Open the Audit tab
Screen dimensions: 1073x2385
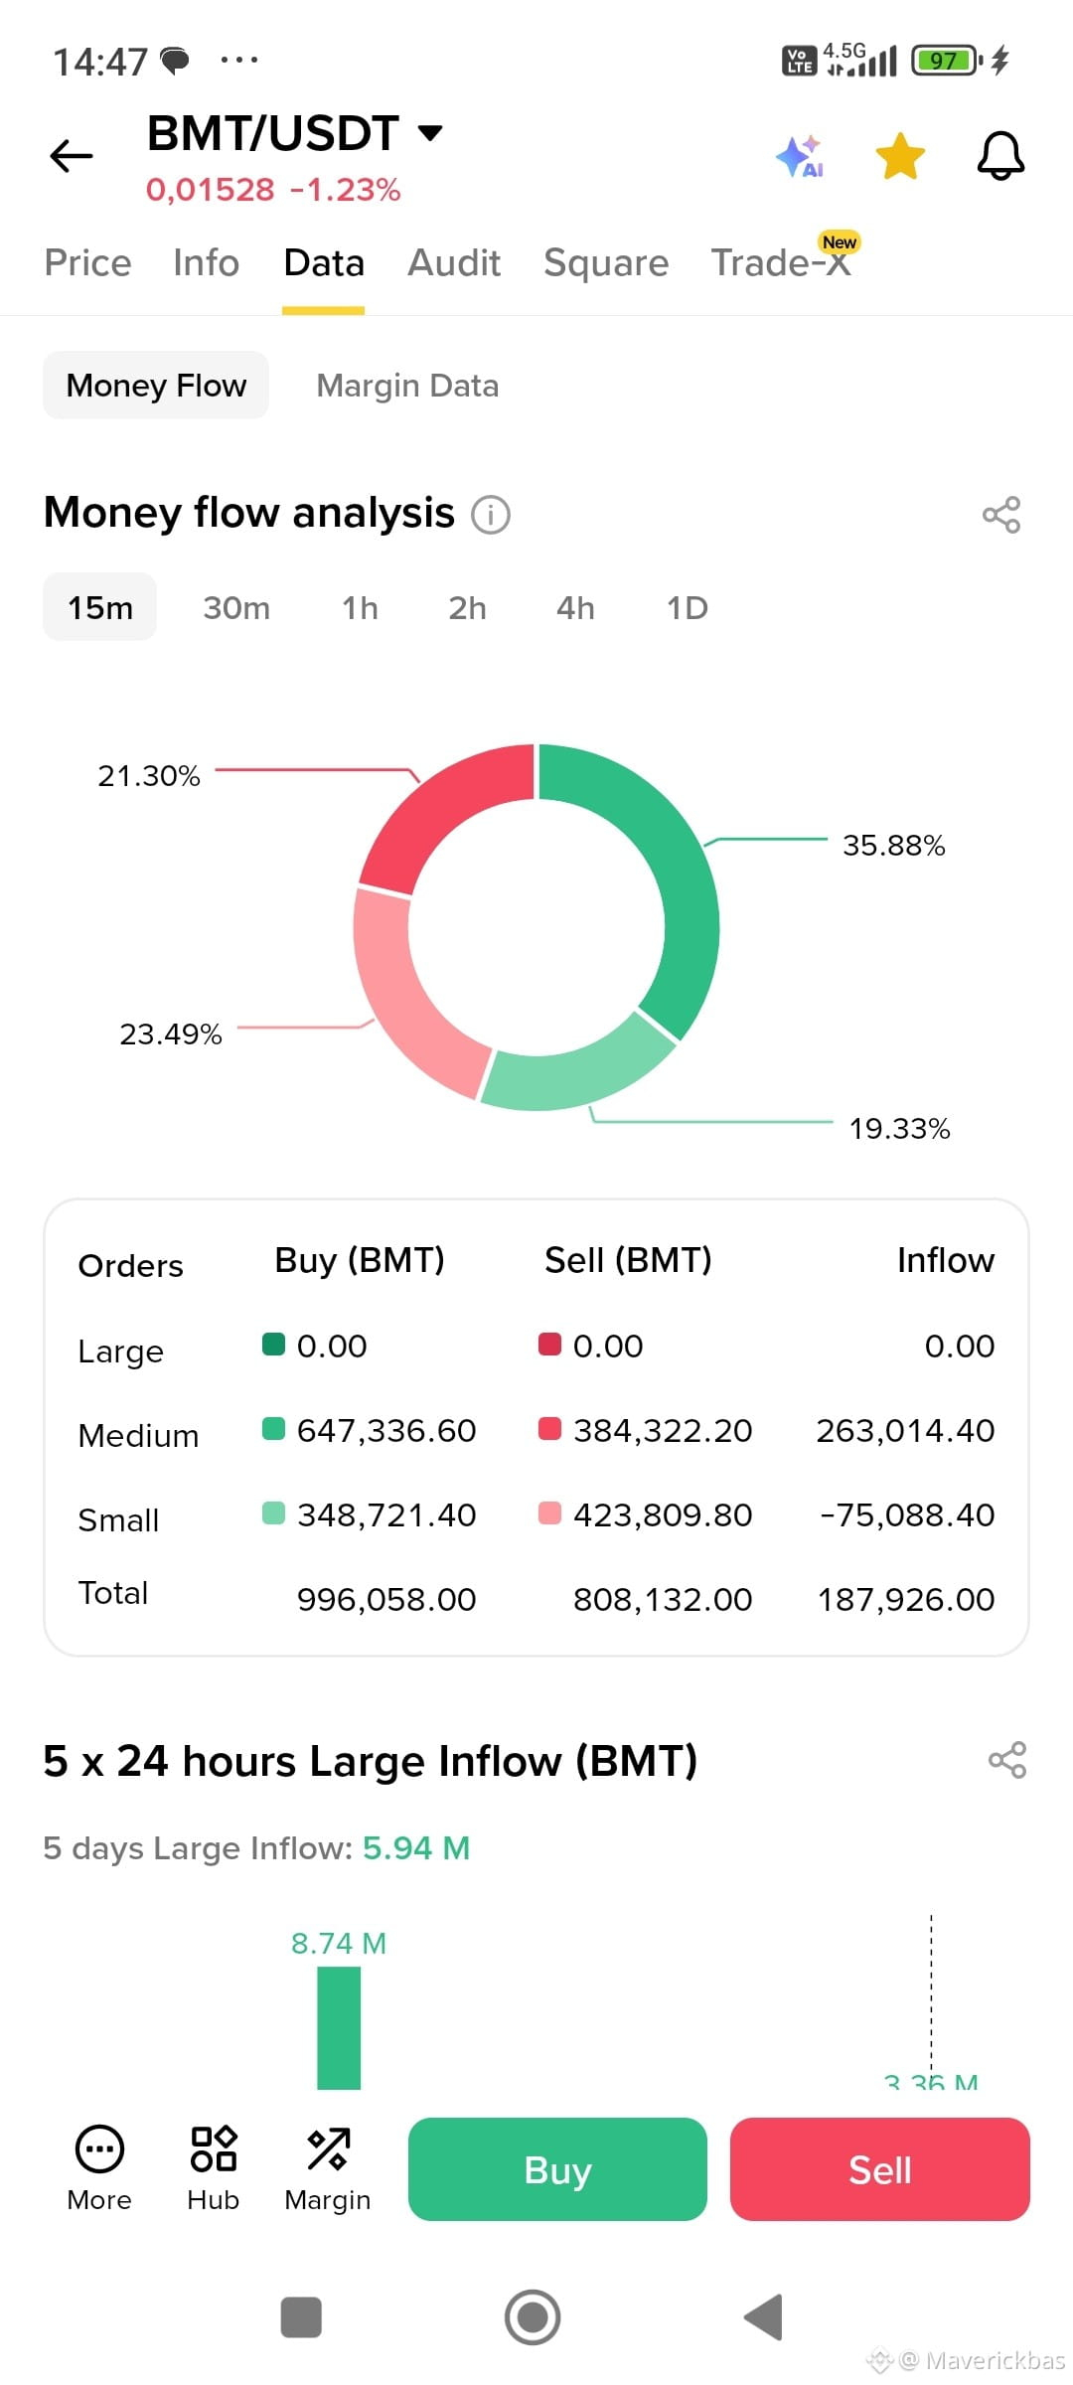click(454, 262)
